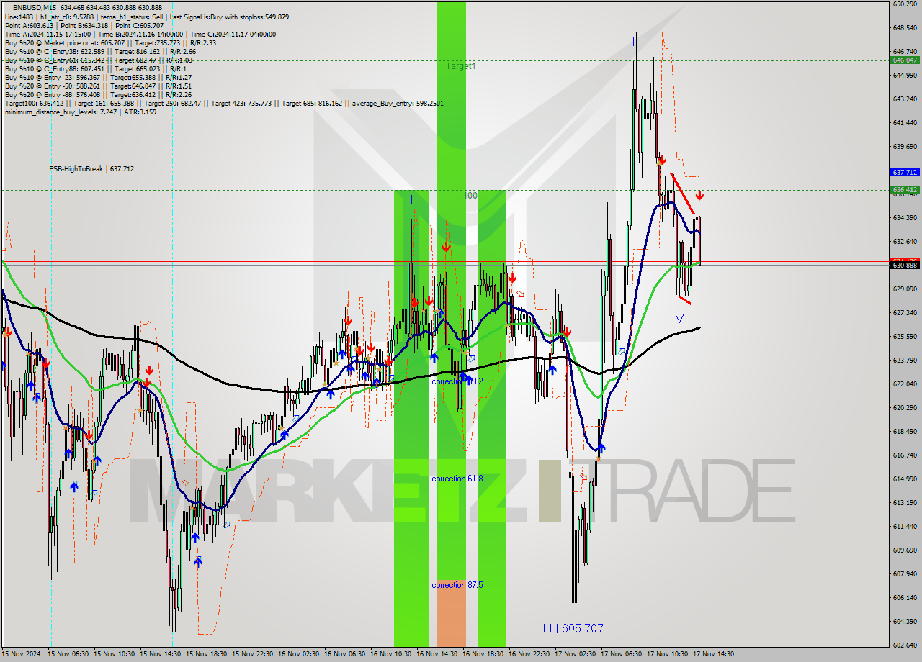Click the 604.390 price axis value
This screenshot has width=922, height=662.
(x=904, y=622)
